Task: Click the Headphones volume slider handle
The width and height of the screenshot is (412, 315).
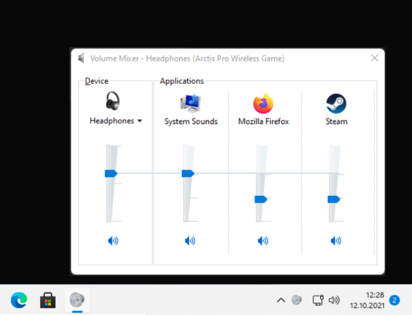Action: (111, 173)
